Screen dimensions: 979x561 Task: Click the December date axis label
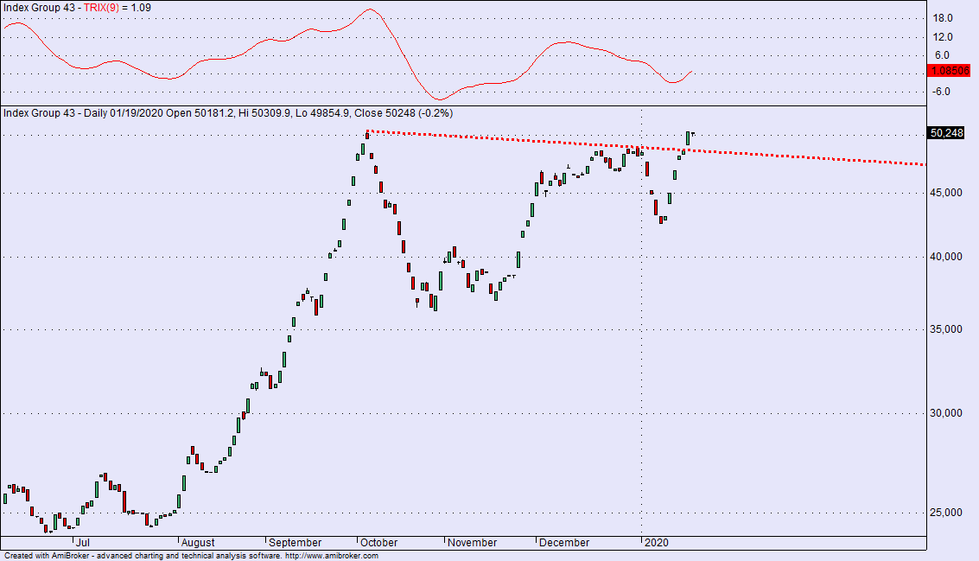[563, 542]
